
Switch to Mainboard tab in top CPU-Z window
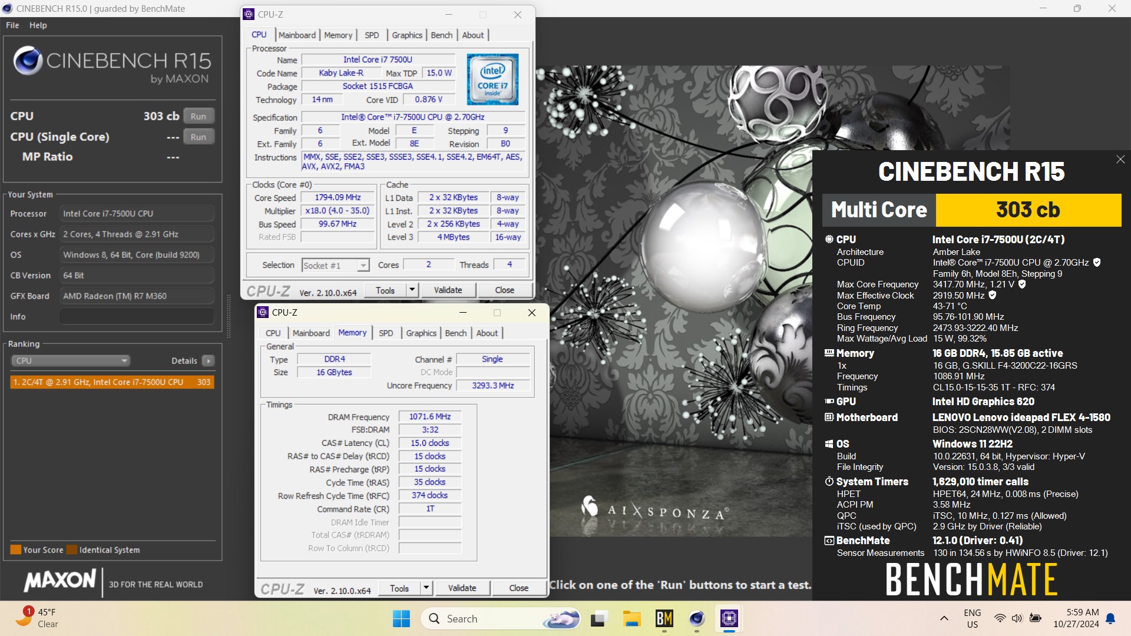(297, 35)
